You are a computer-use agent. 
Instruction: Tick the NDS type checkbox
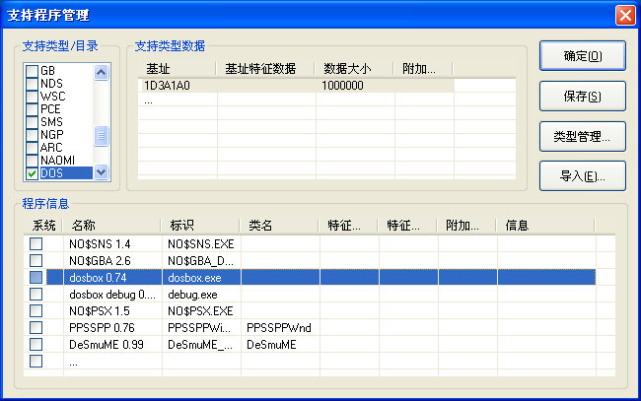(33, 84)
